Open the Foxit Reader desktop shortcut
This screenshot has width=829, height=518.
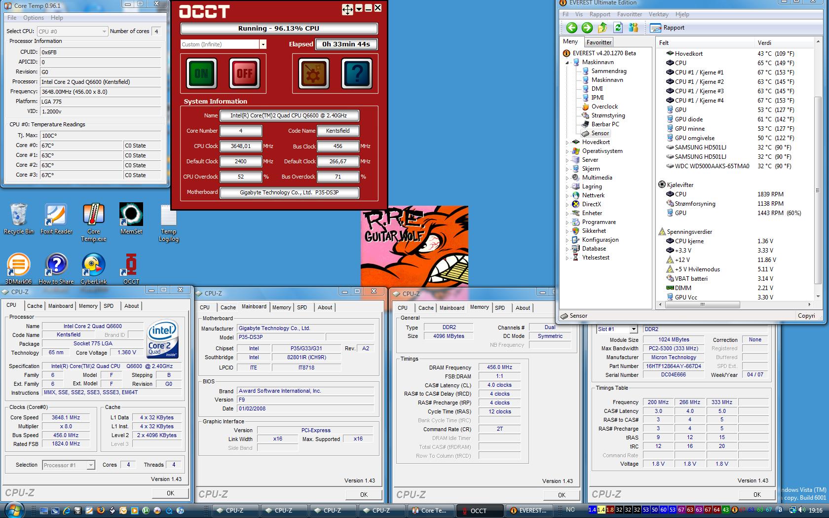click(56, 219)
